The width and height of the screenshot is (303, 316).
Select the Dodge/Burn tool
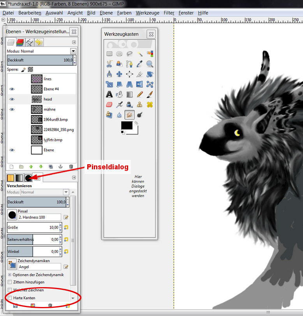(140, 115)
